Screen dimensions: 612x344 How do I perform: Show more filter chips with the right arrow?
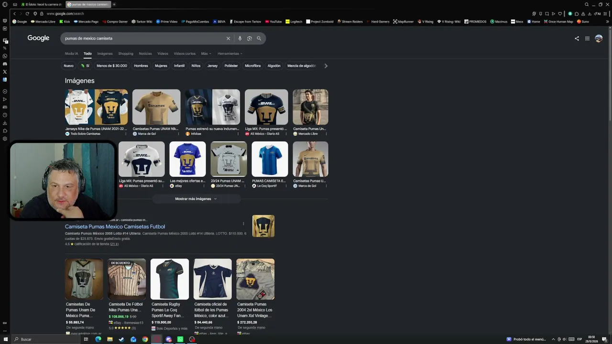coord(326,66)
